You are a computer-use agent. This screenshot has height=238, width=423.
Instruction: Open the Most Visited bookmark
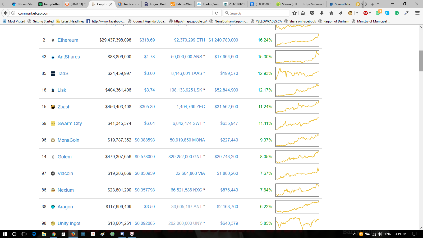[x=14, y=21]
